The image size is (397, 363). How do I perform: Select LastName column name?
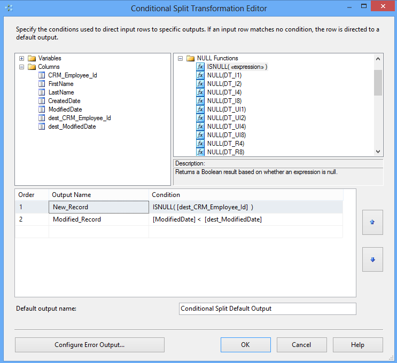pos(61,92)
